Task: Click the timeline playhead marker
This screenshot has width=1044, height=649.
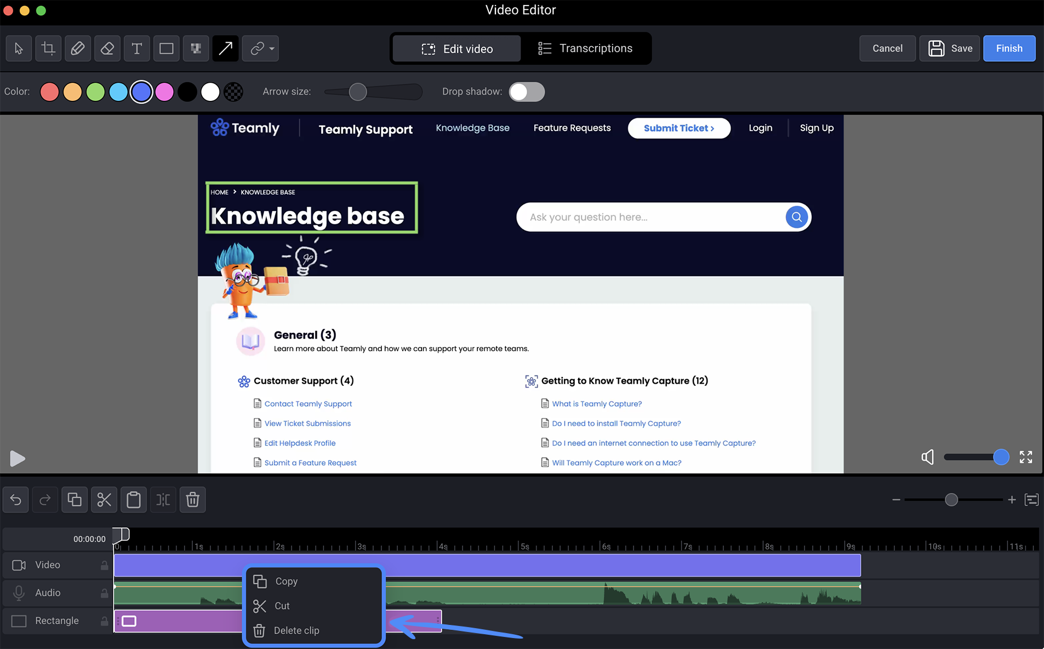Action: point(121,534)
